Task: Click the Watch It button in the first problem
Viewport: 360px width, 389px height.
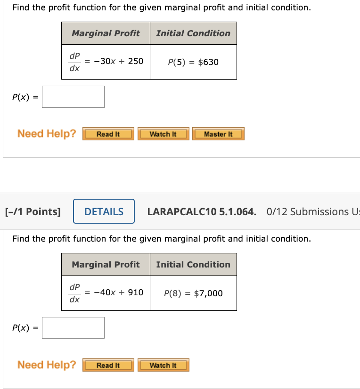Action: pyautogui.click(x=163, y=134)
